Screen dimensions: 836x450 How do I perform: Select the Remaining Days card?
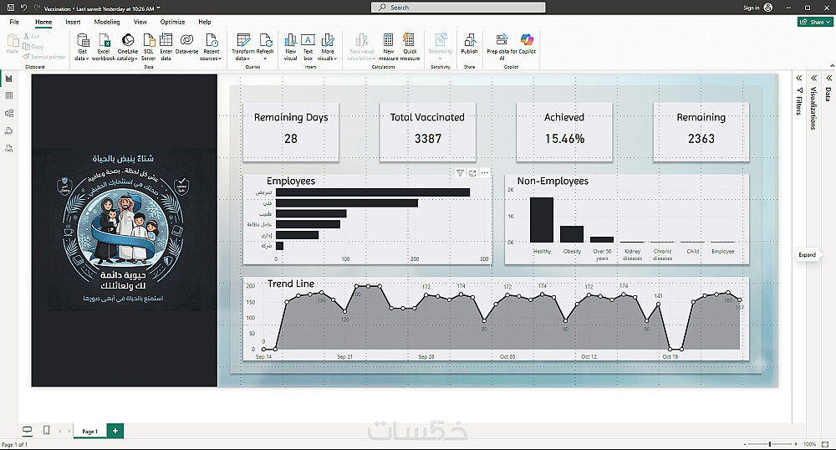[x=291, y=131]
